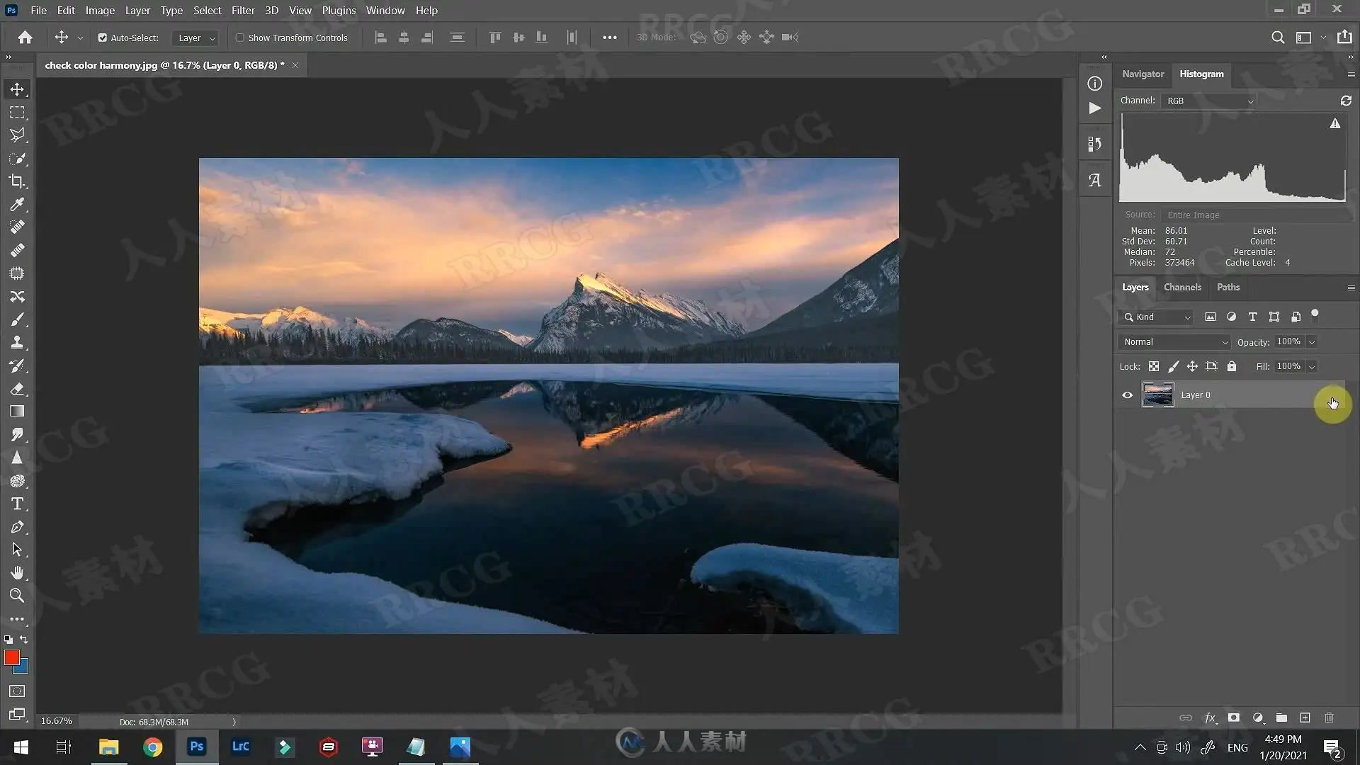Select the Brush tool

point(17,319)
